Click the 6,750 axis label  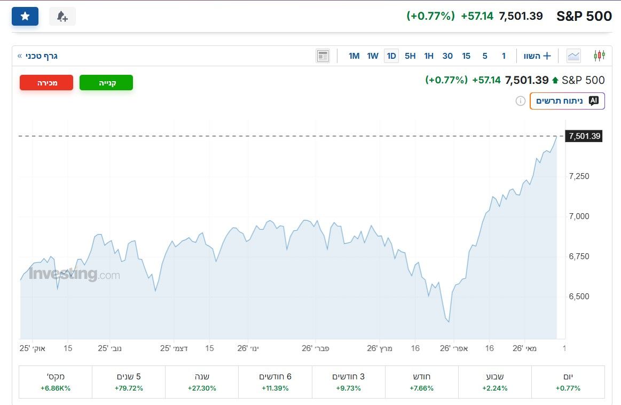click(579, 256)
